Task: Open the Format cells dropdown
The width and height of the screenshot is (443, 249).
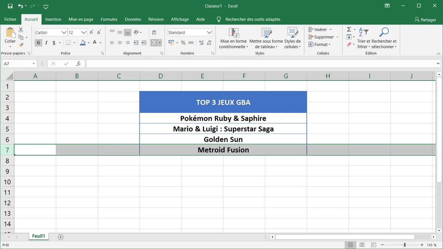Action: (x=320, y=44)
